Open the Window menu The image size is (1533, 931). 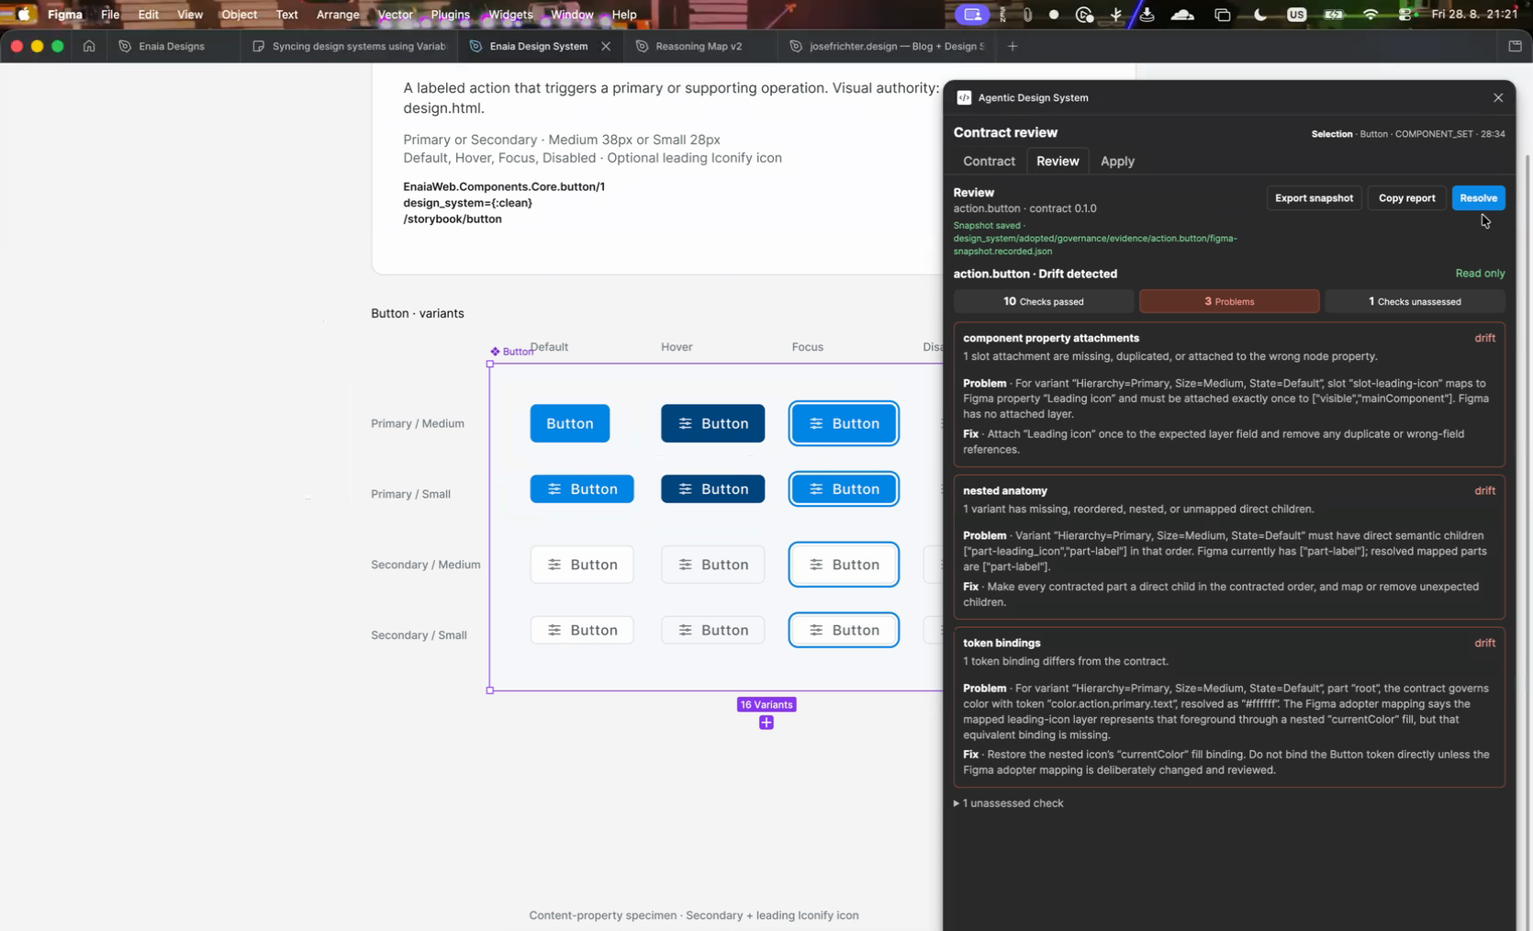572,14
